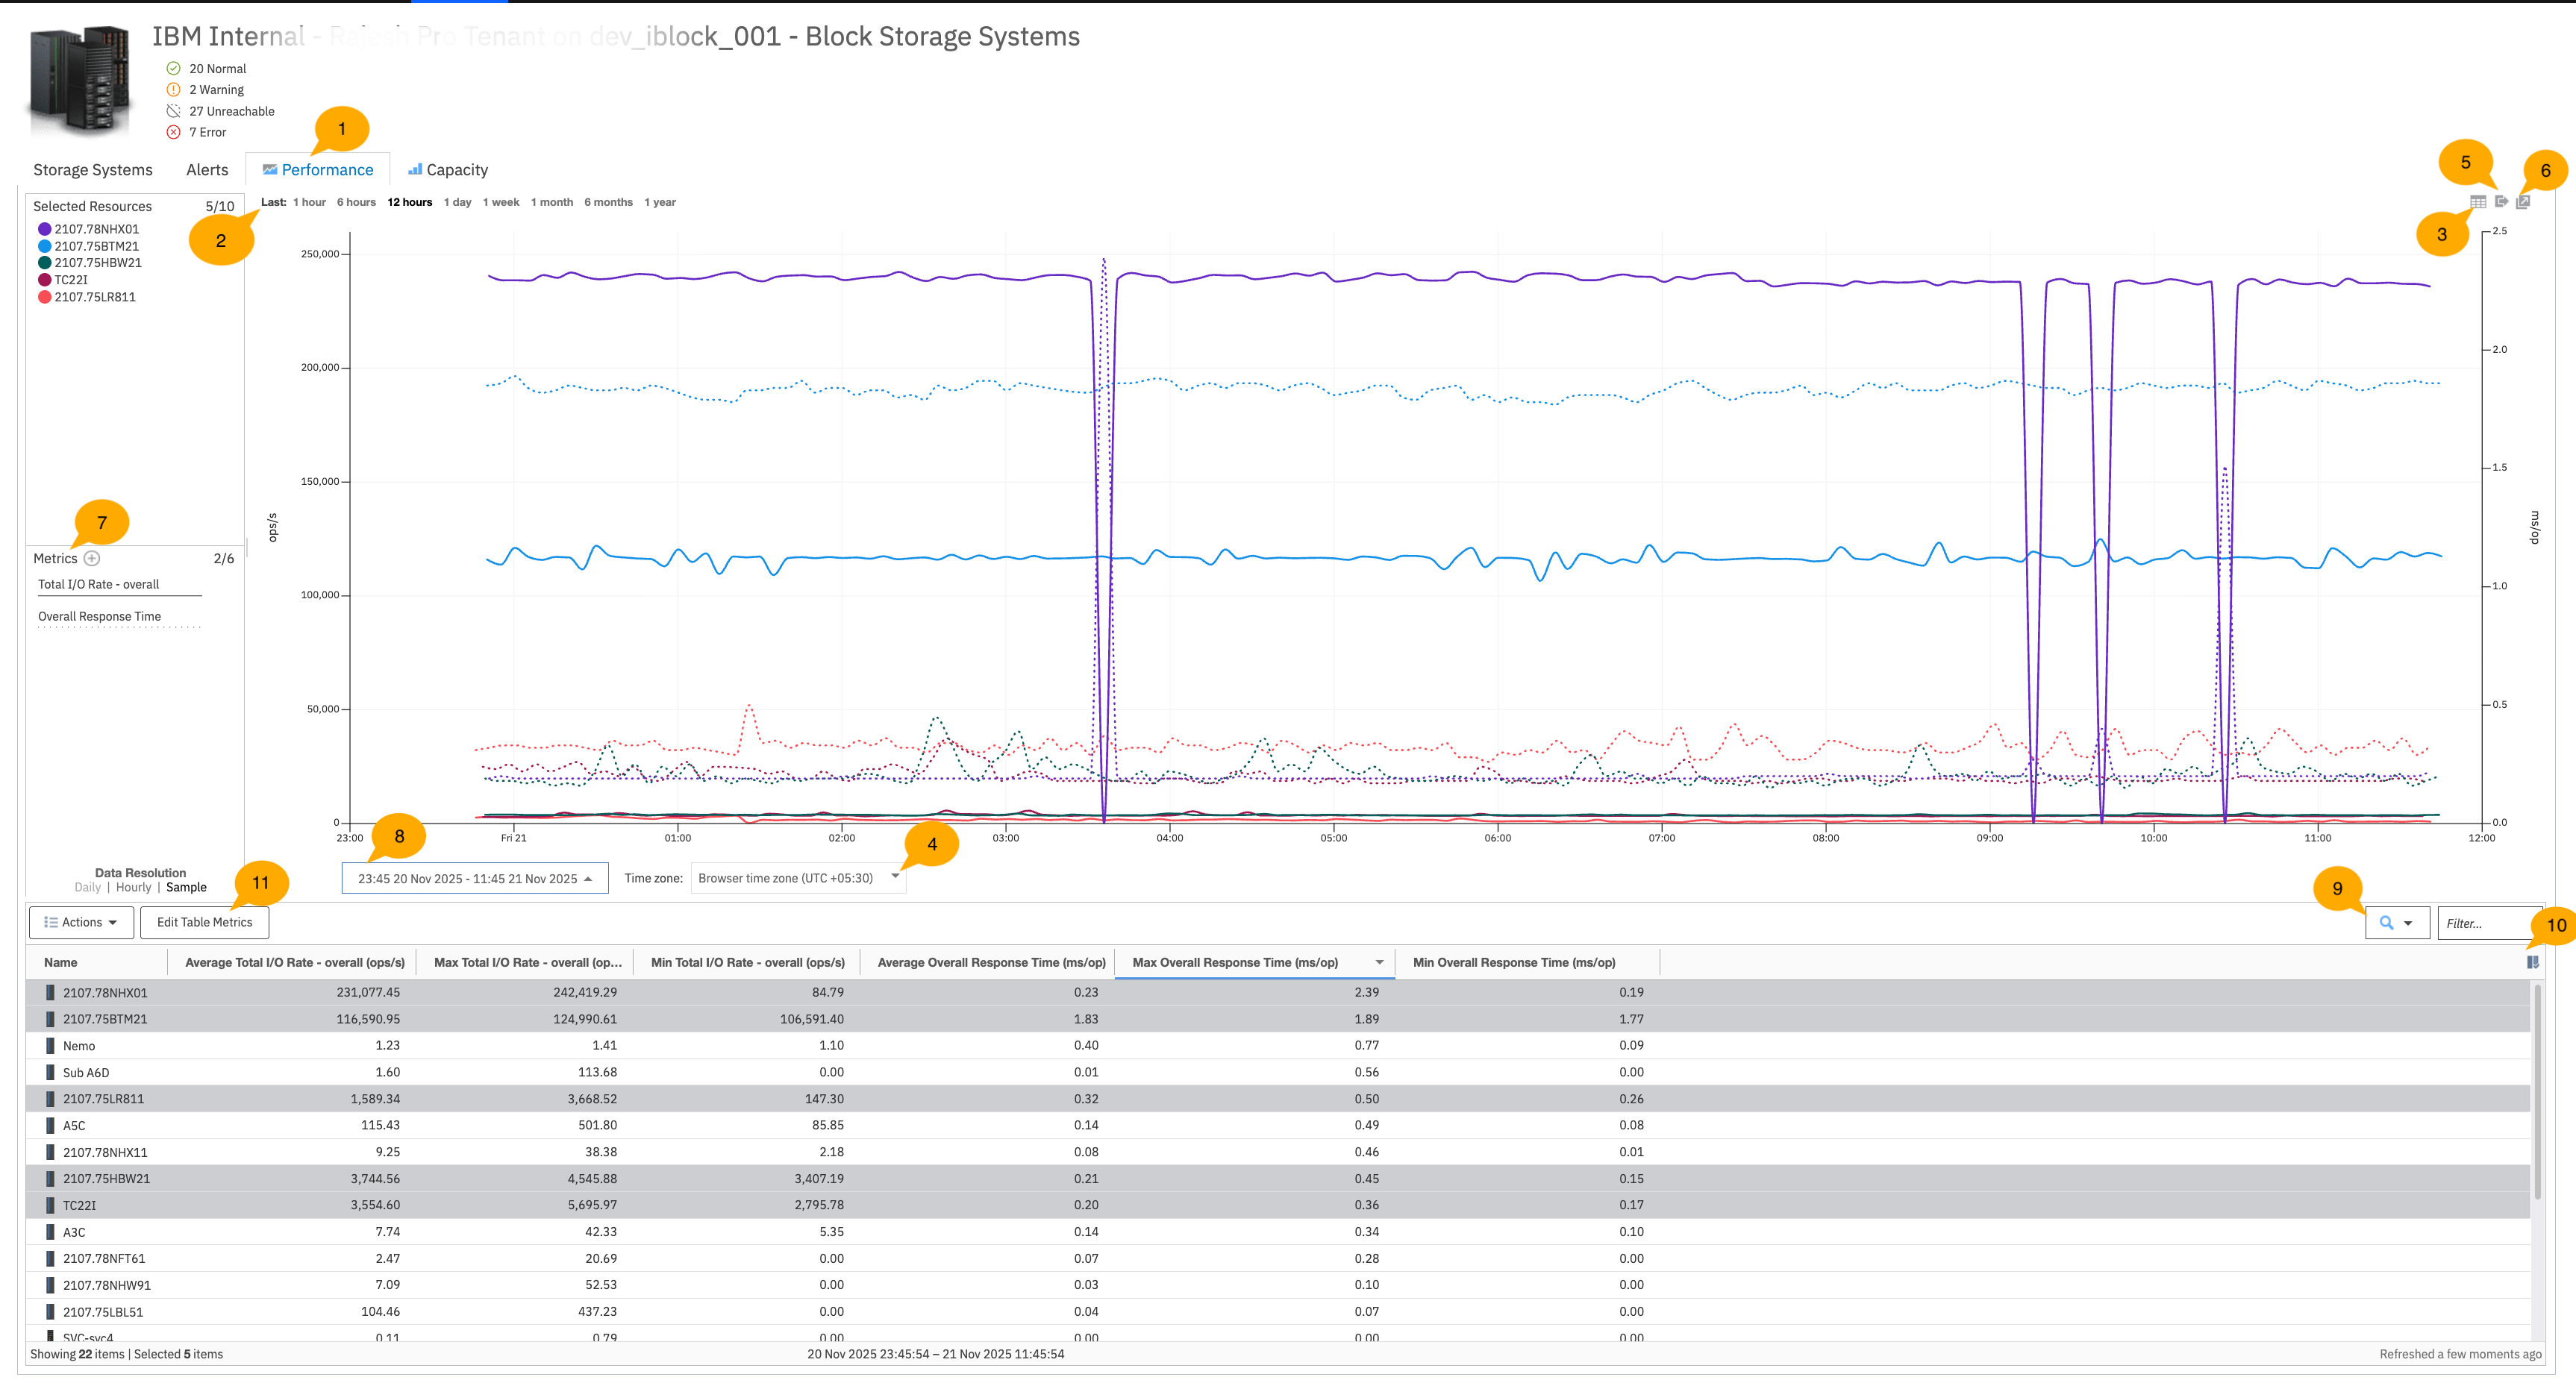Viewport: 2576px width, 1383px height.
Task: Click the orange Warning status icon
Action: [173, 90]
